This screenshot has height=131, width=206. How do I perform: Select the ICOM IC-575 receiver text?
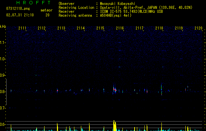131,11
